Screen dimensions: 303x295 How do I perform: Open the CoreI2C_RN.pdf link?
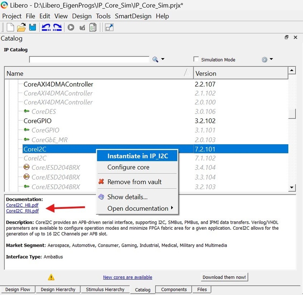(22, 211)
